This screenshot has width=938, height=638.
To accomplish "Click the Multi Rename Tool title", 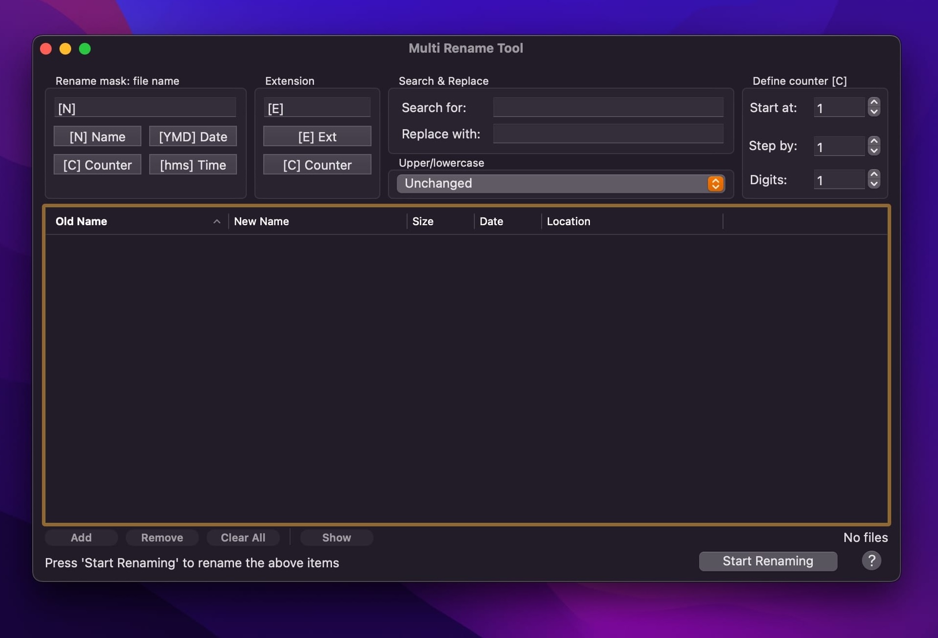I will coord(466,48).
